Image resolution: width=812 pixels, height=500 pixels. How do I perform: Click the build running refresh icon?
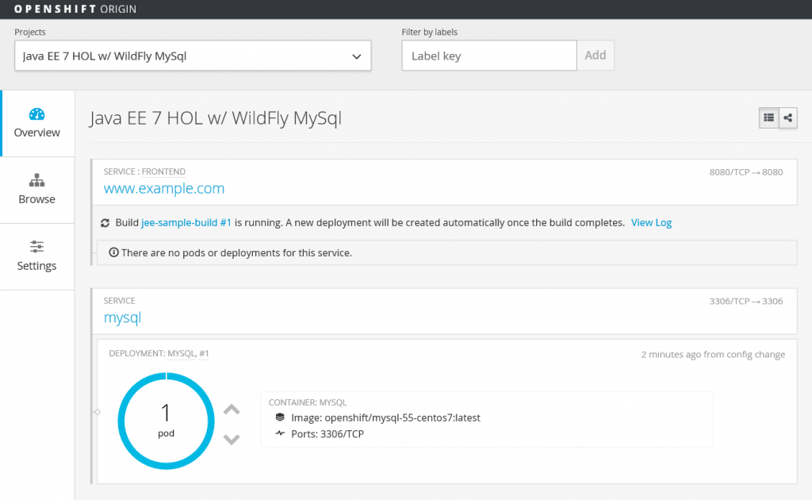point(105,223)
